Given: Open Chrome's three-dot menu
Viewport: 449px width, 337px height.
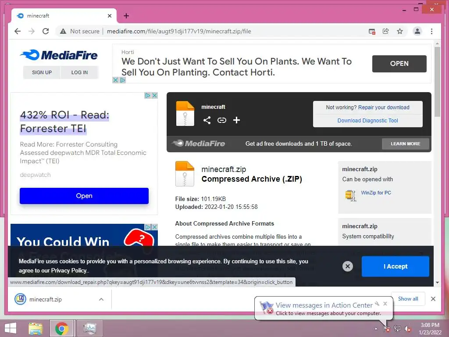Looking at the screenshot, I should click(431, 31).
